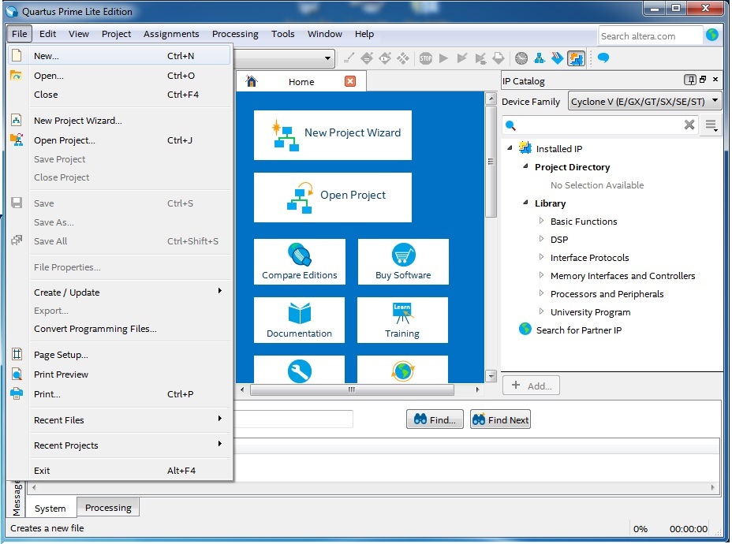Click the blue feedback speech bubble icon
This screenshot has height=544, width=732.
603,58
